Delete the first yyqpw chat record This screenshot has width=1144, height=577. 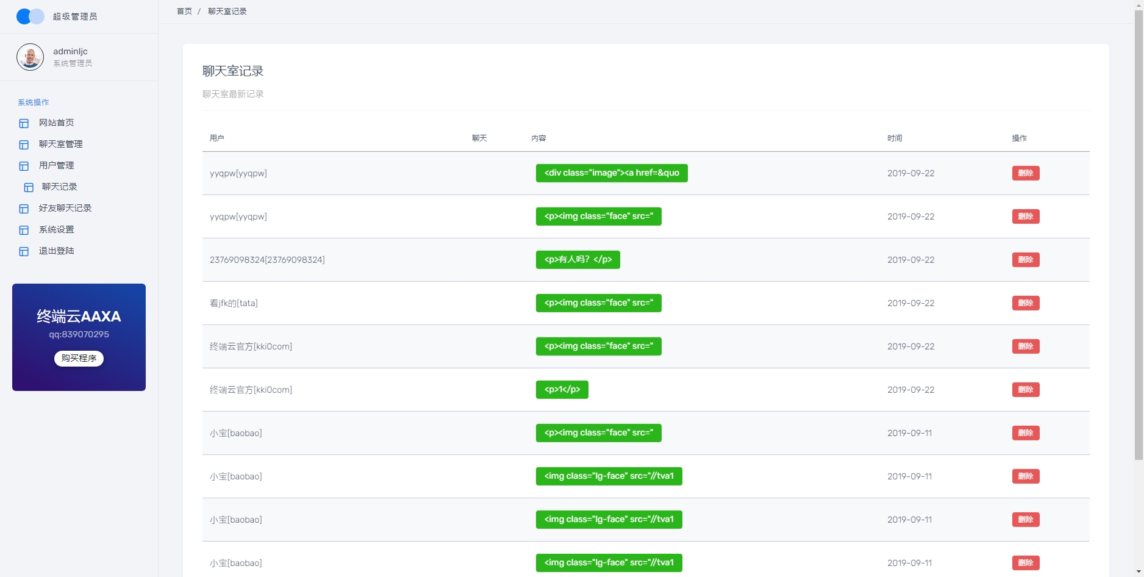(1026, 173)
